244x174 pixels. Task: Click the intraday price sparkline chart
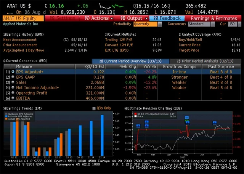coord(112,6)
